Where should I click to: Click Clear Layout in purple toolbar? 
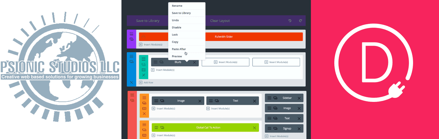coord(220,21)
